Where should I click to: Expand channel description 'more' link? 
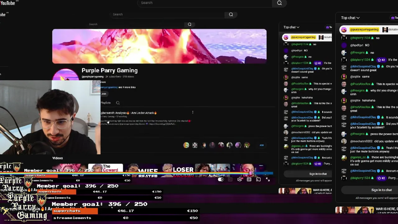tap(103, 82)
